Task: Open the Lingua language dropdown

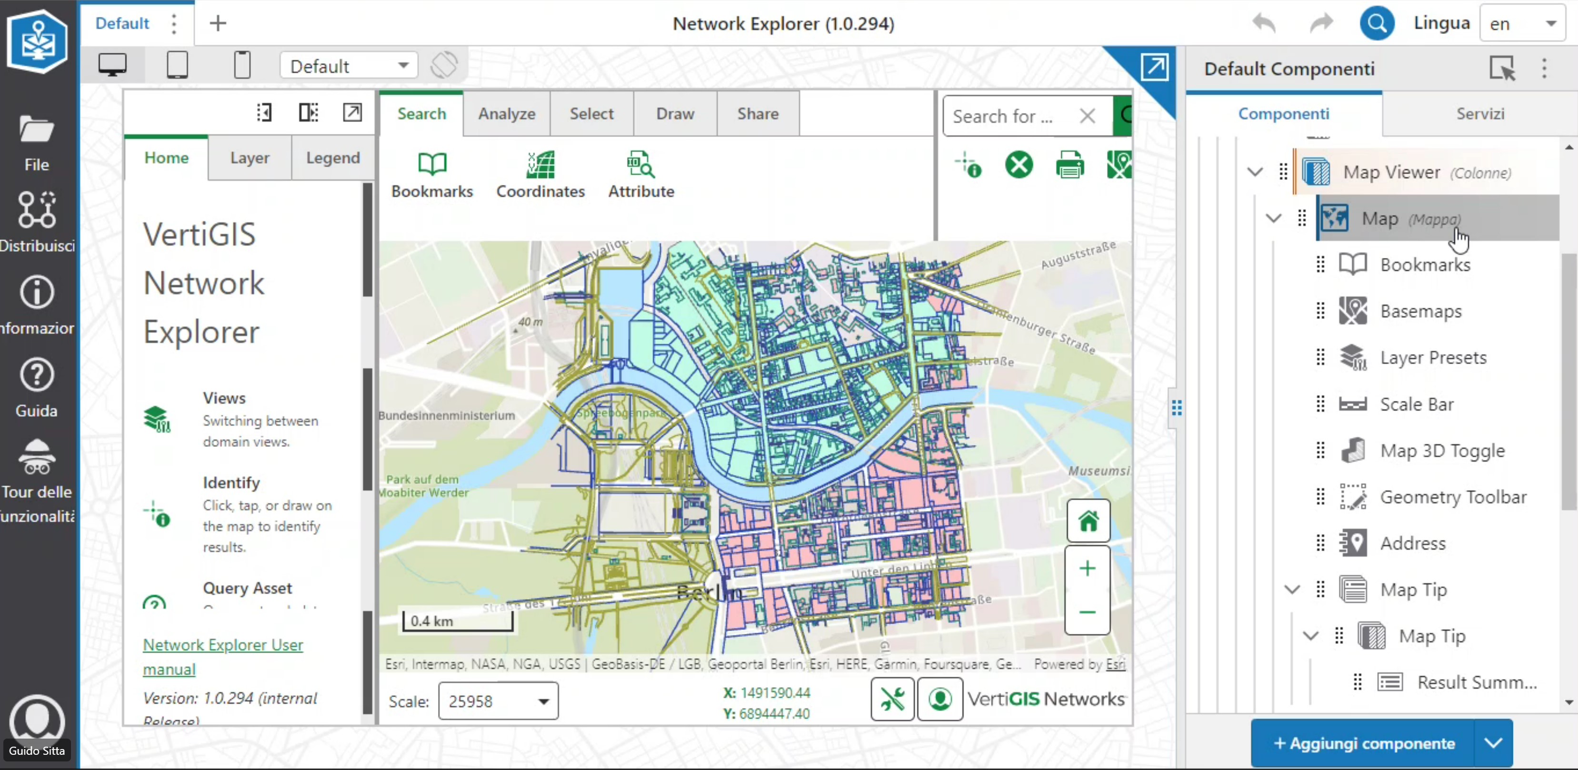Action: click(x=1522, y=24)
